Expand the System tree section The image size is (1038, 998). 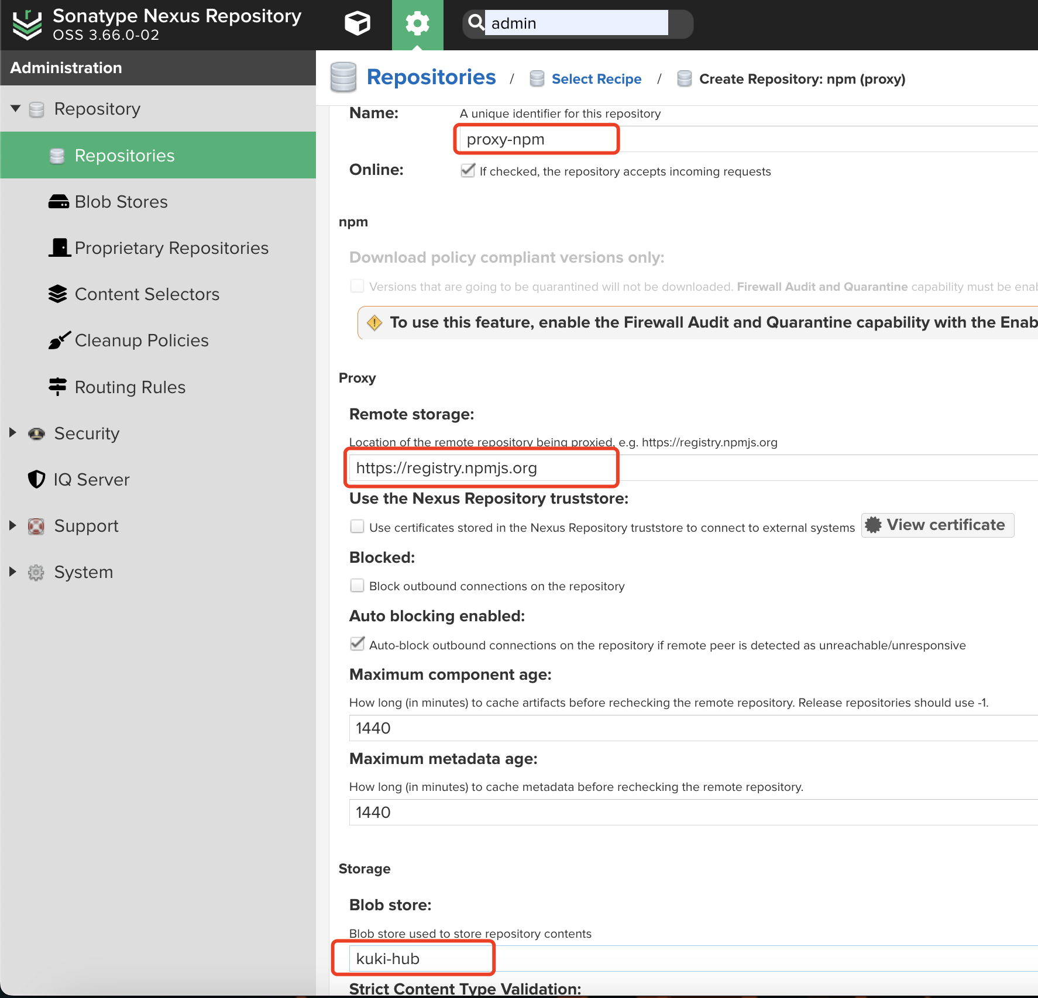point(13,572)
